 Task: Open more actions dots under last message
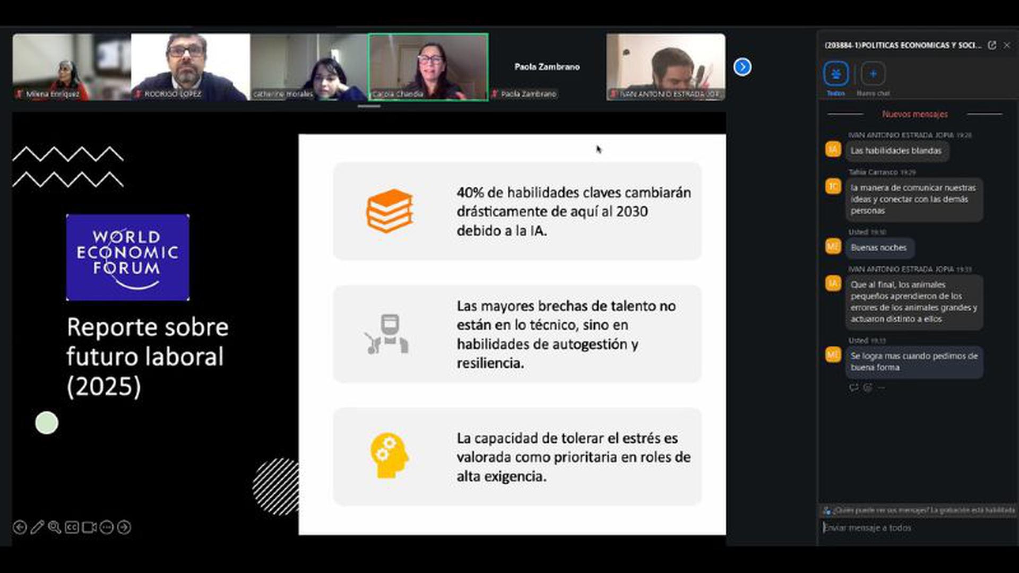882,388
